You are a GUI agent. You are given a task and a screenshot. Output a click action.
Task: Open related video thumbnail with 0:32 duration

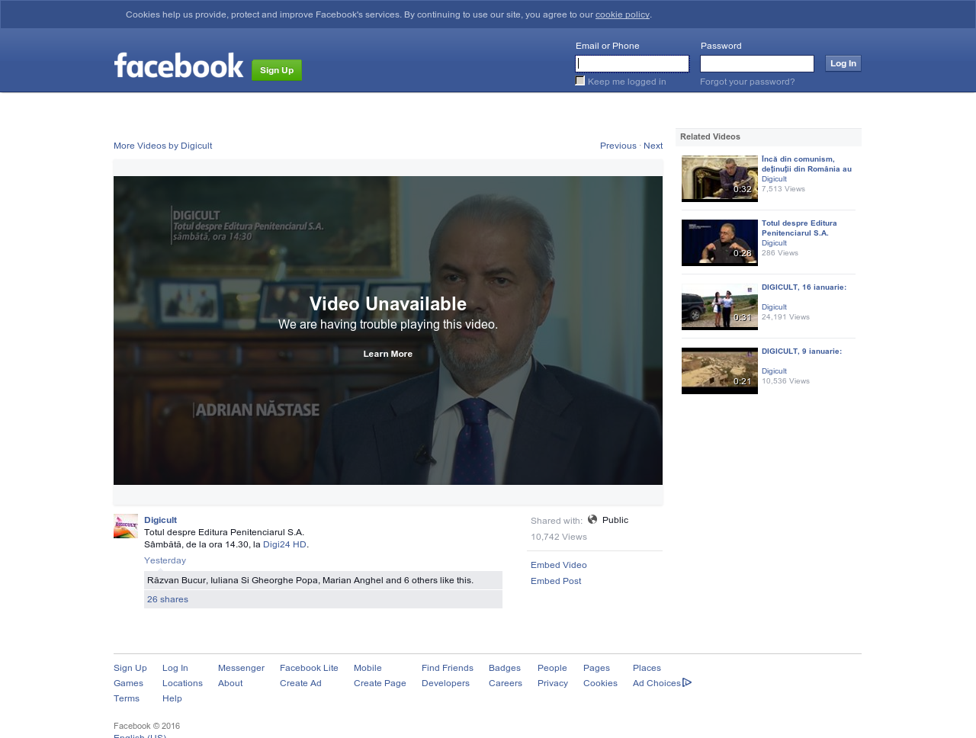(720, 178)
